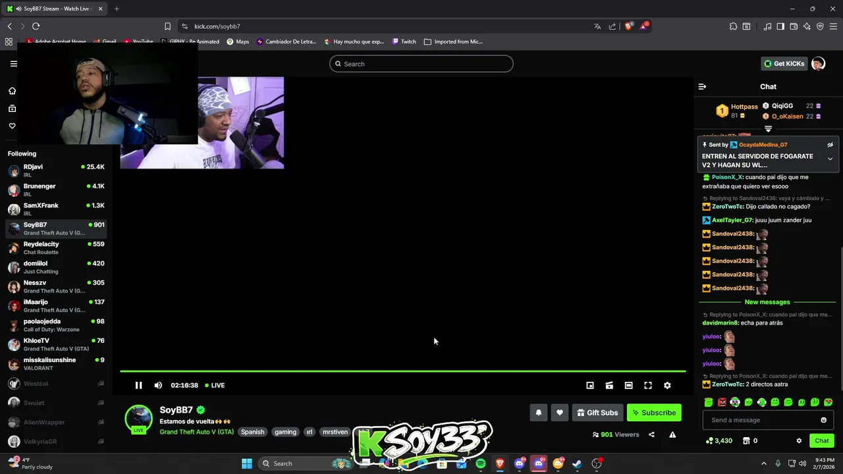
Task: Open Twitch bookmark
Action: pyautogui.click(x=404, y=41)
